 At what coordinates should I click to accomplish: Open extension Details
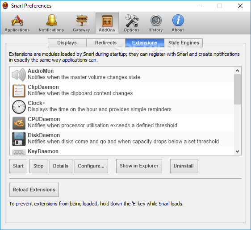61,166
